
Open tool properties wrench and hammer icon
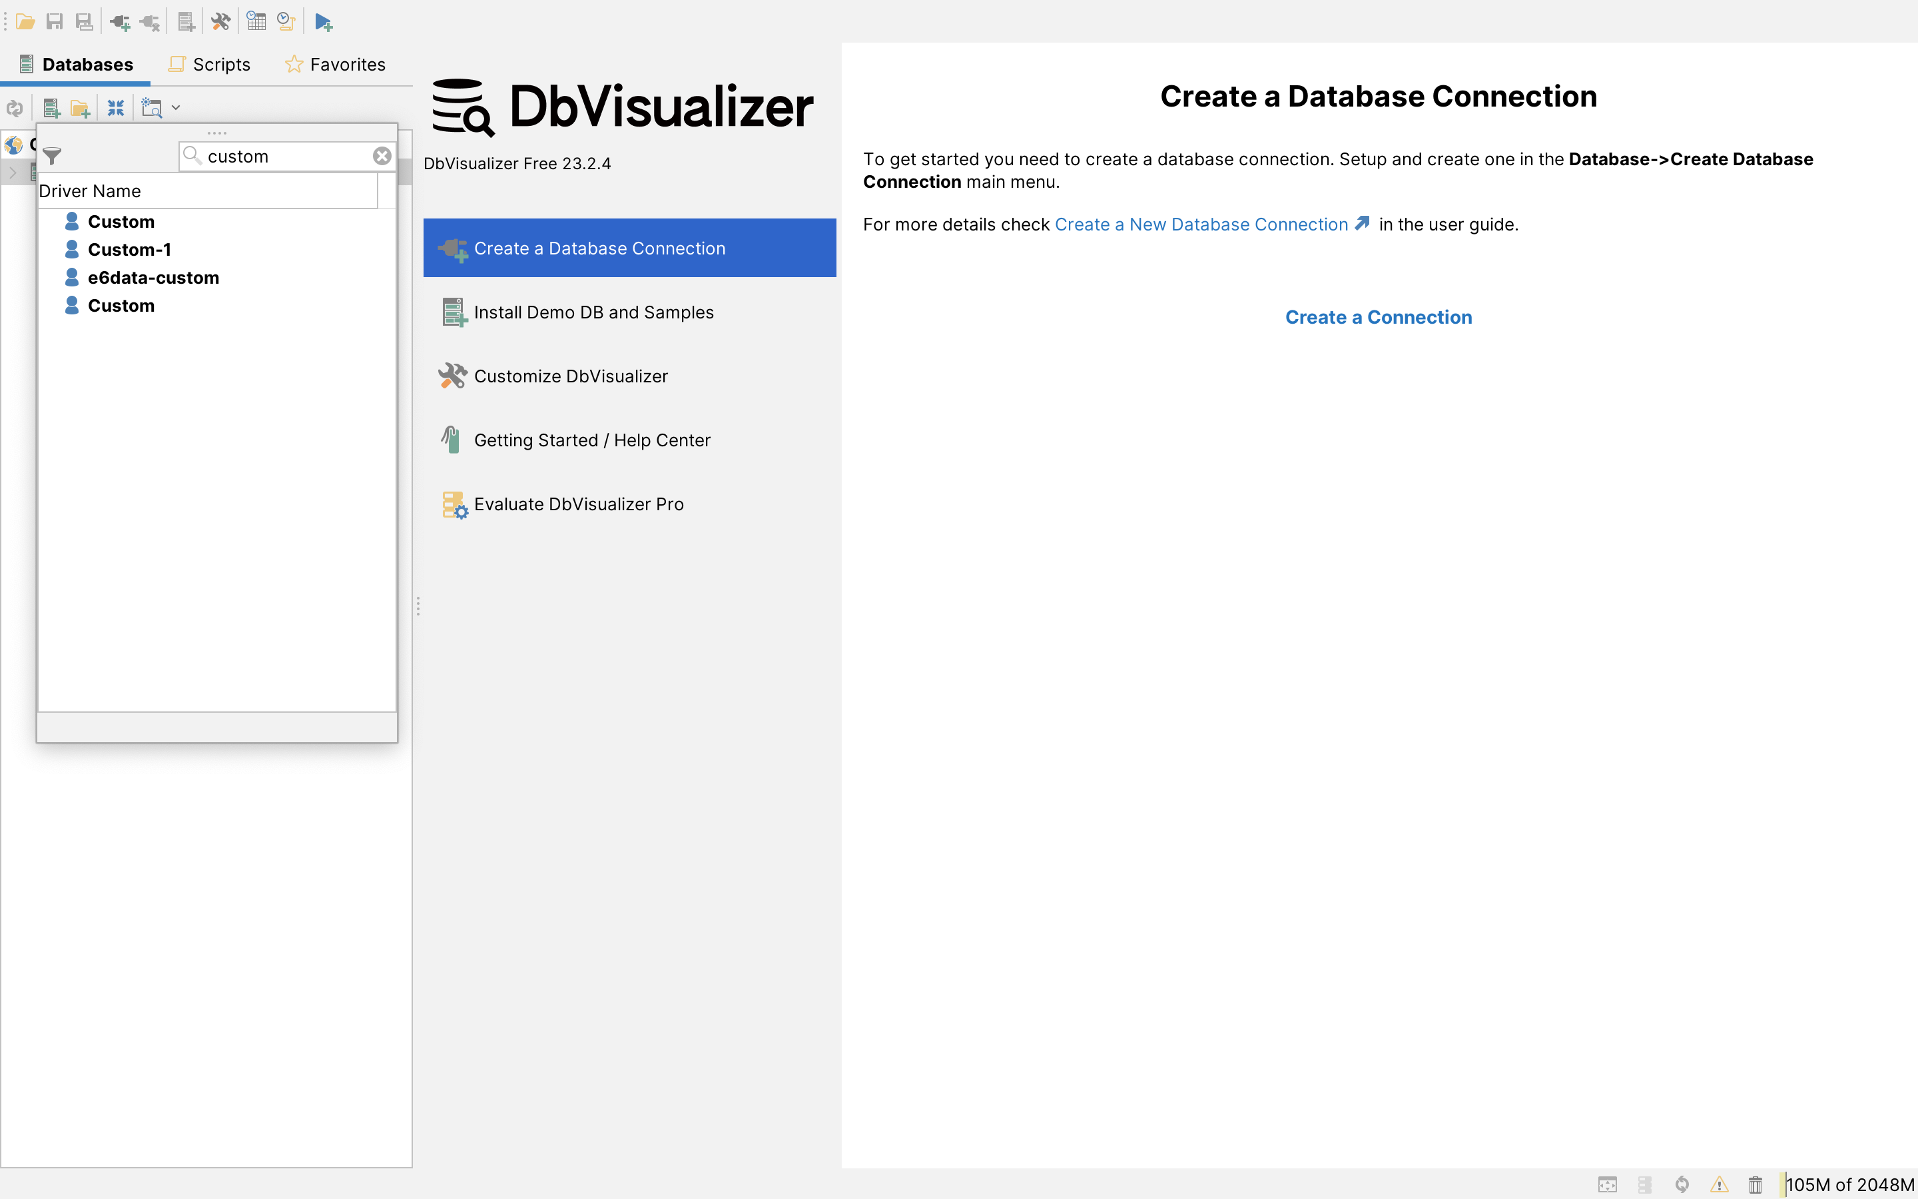[x=220, y=21]
